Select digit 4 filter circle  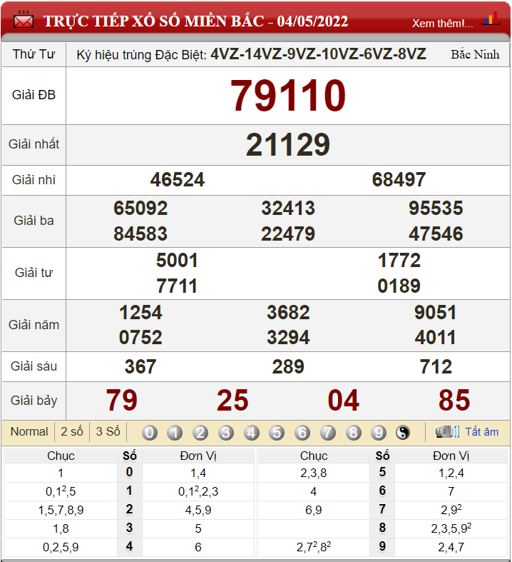click(252, 433)
